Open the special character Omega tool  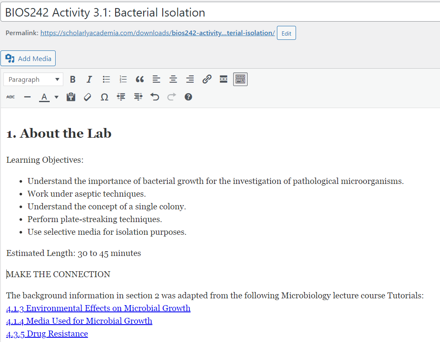104,97
